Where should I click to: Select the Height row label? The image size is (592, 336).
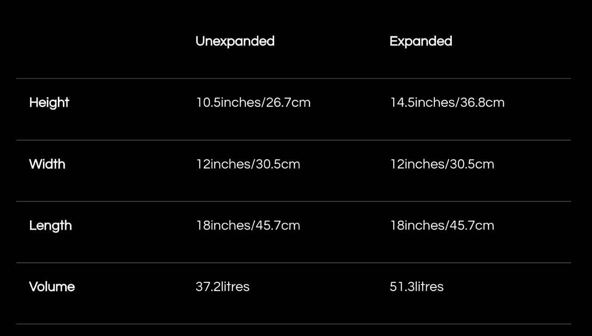click(49, 103)
